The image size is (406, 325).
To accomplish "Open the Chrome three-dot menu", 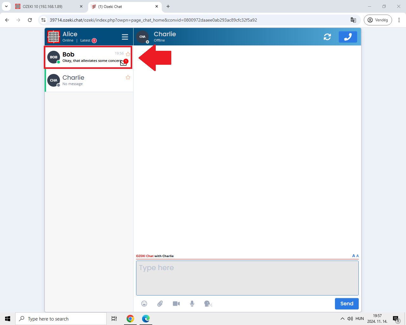I will coord(399,20).
